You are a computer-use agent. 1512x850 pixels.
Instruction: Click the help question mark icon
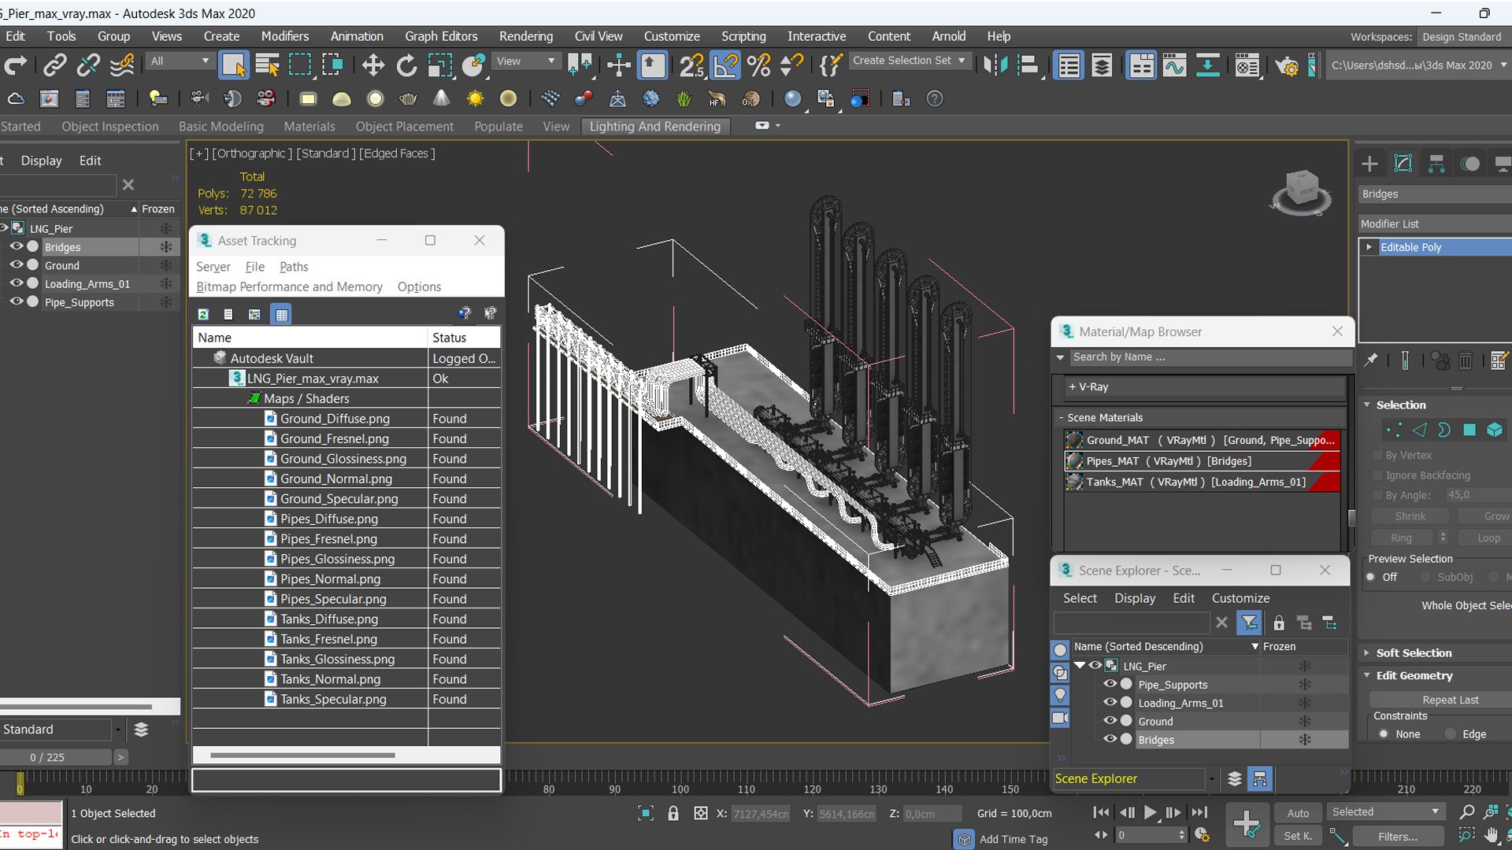934,99
